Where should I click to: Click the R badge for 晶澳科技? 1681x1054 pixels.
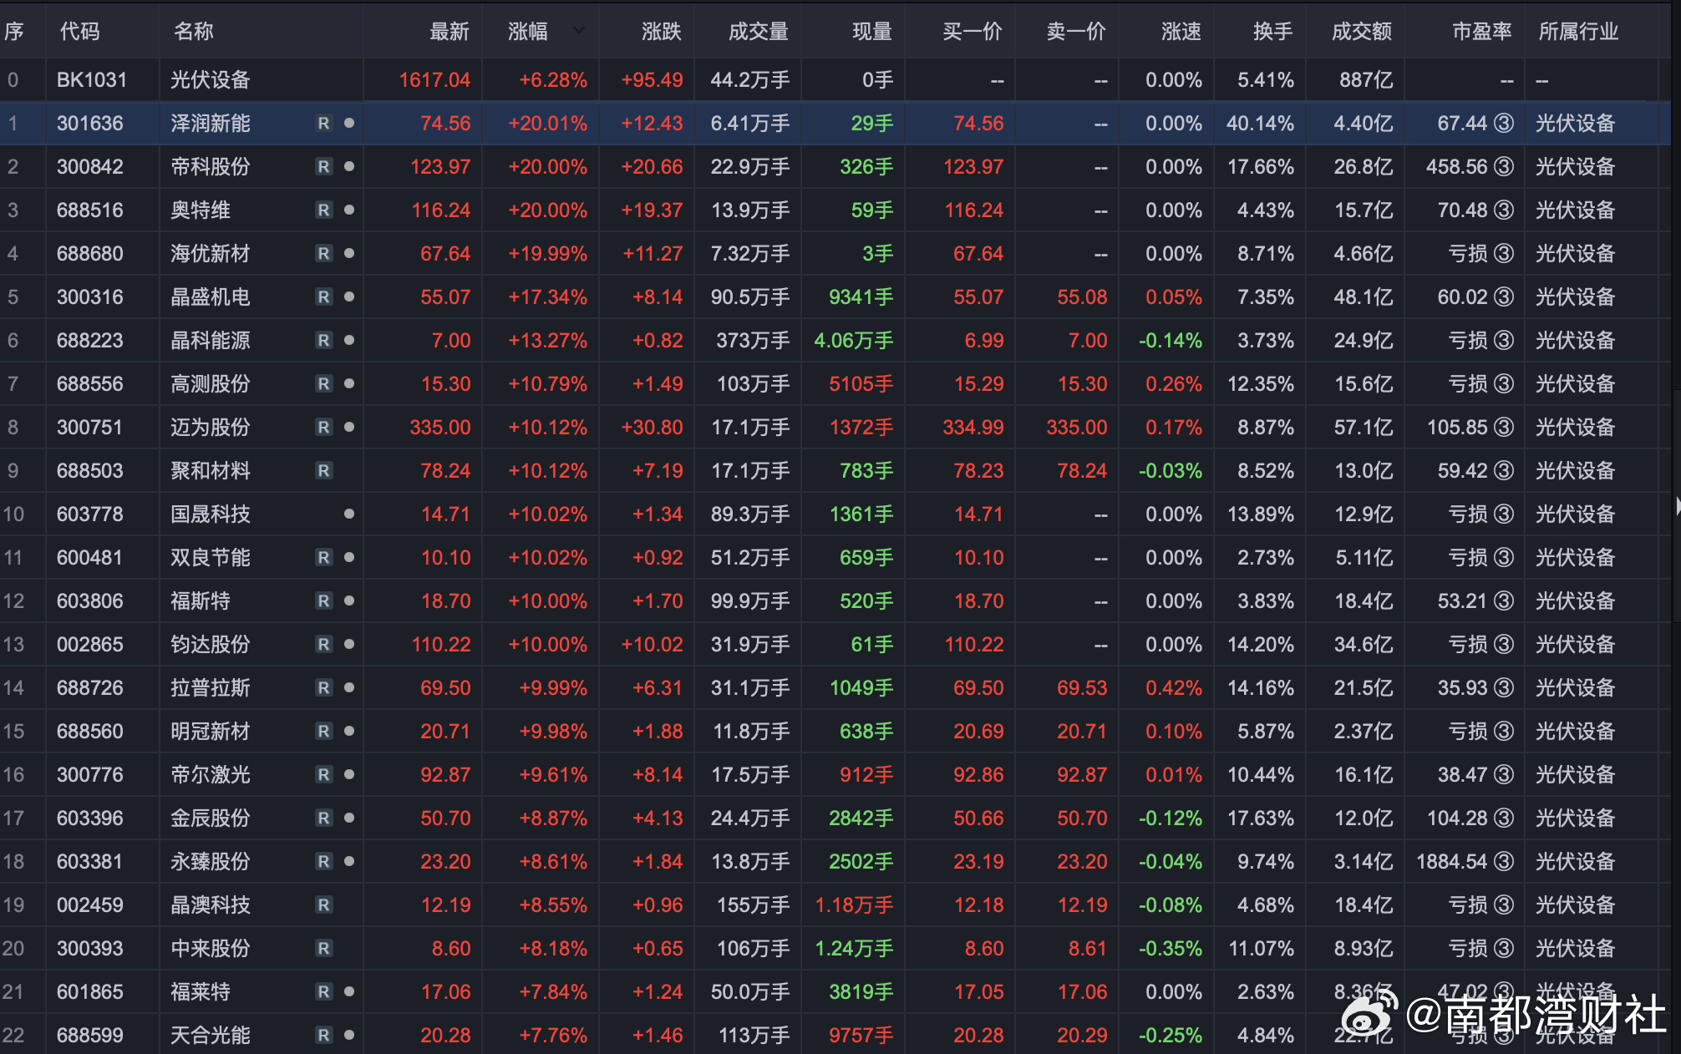point(323,905)
